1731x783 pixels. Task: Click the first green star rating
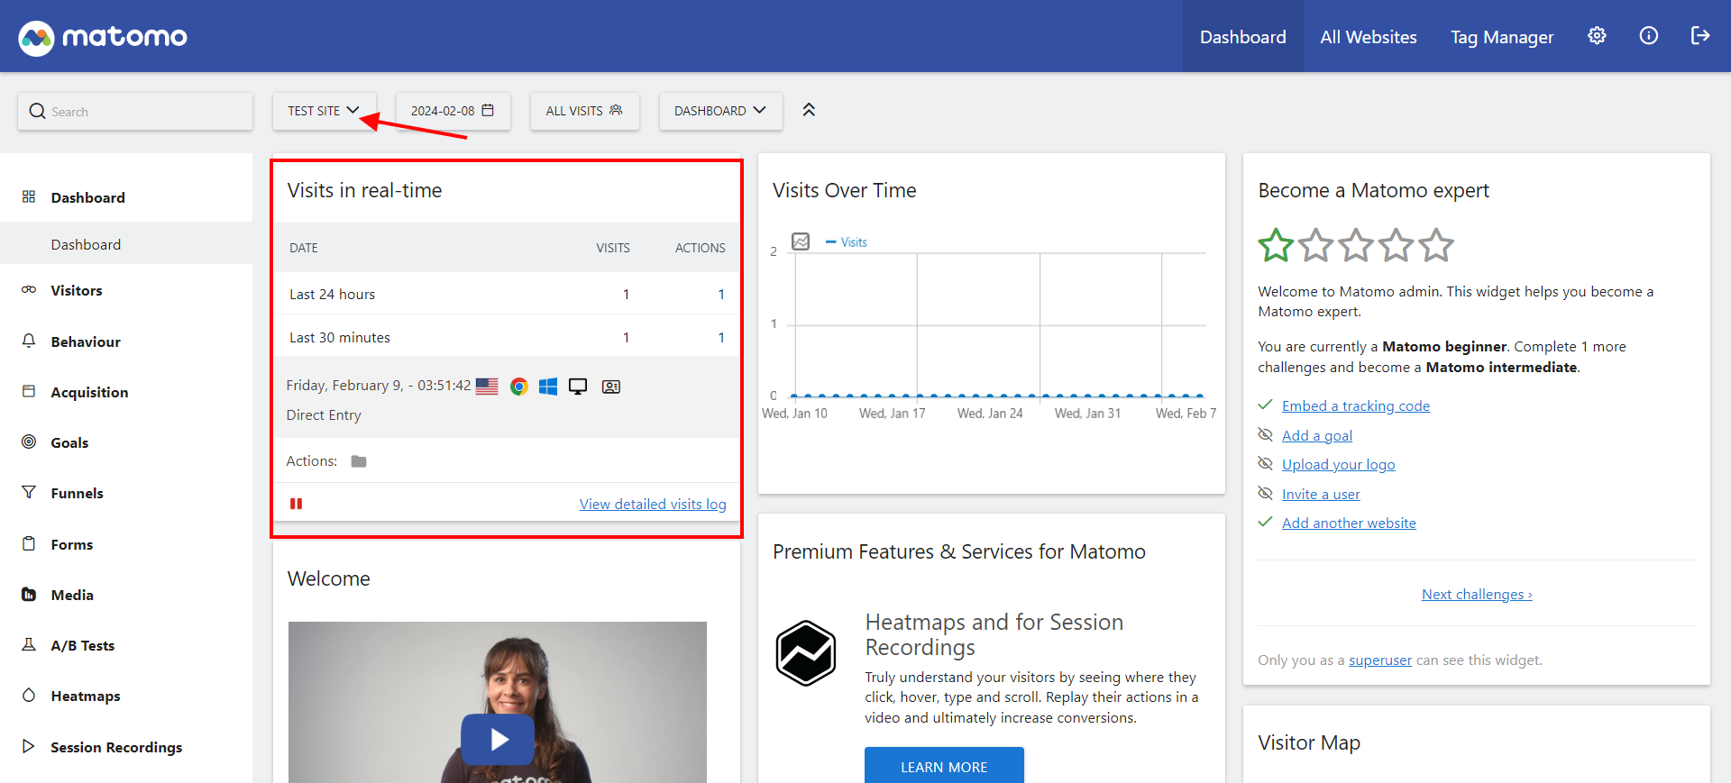[x=1276, y=245]
